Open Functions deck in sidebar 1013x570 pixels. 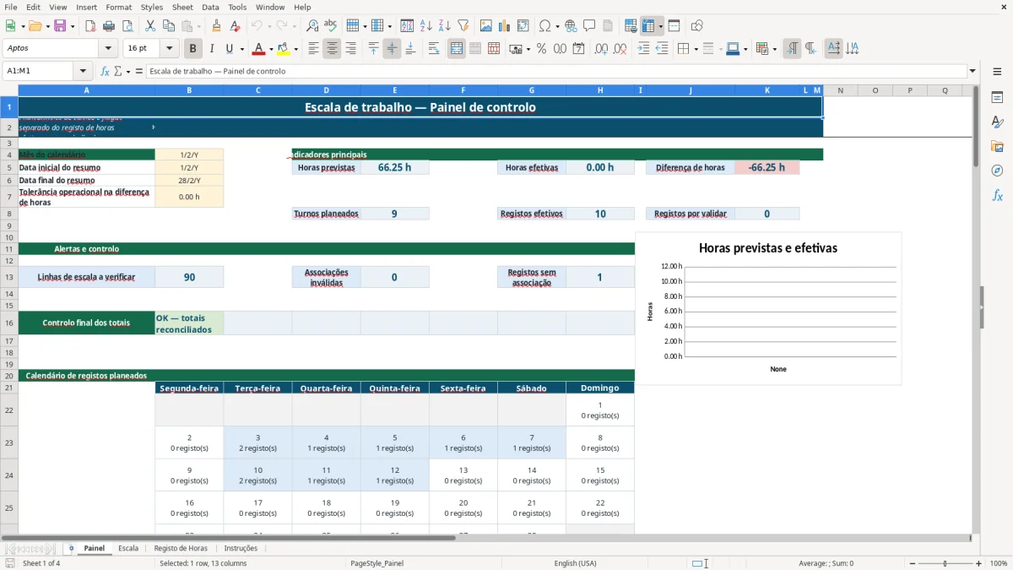coord(997,195)
